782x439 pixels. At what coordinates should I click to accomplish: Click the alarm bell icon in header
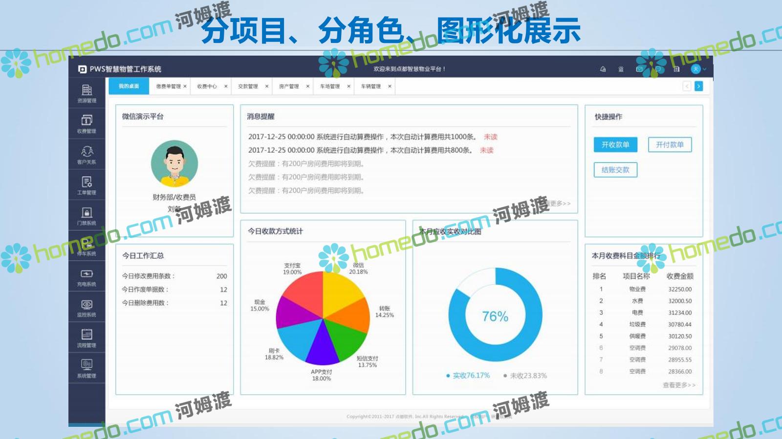tap(621, 69)
